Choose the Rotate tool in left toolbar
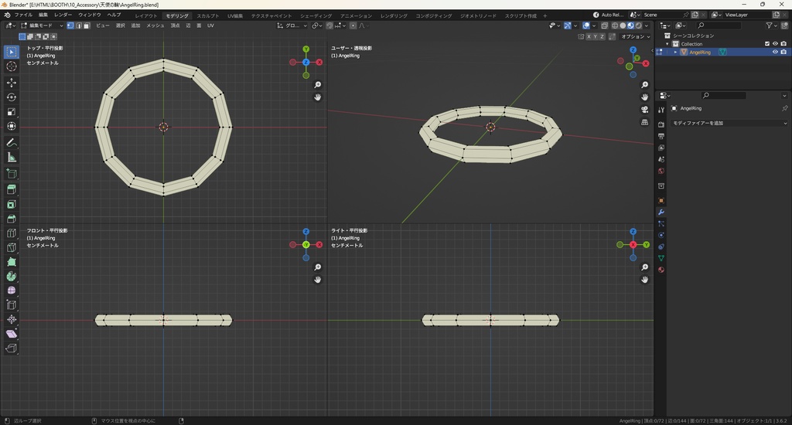 12,97
